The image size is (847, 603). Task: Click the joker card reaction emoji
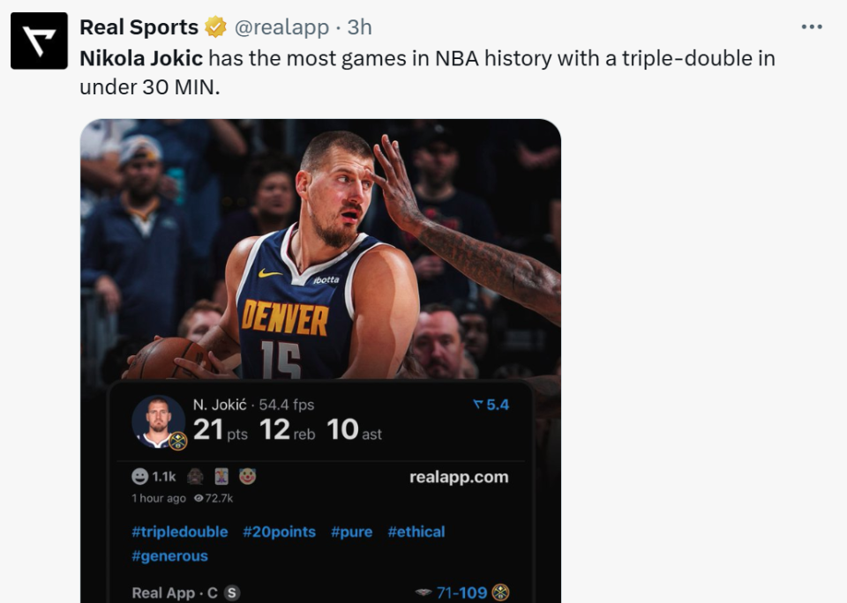point(221,476)
